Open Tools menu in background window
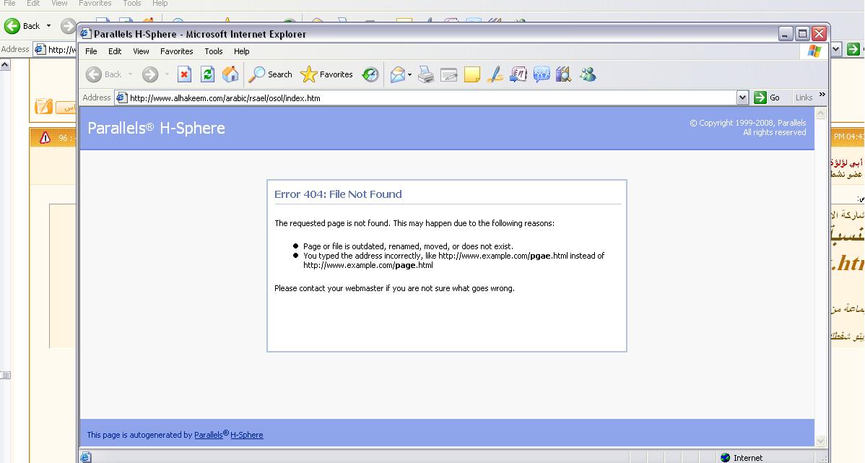This screenshot has height=463, width=865. tap(132, 4)
